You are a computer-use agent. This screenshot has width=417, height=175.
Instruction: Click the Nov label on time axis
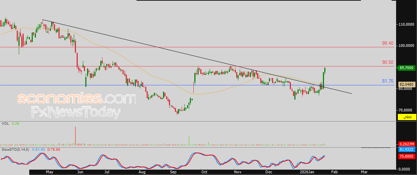point(238,172)
